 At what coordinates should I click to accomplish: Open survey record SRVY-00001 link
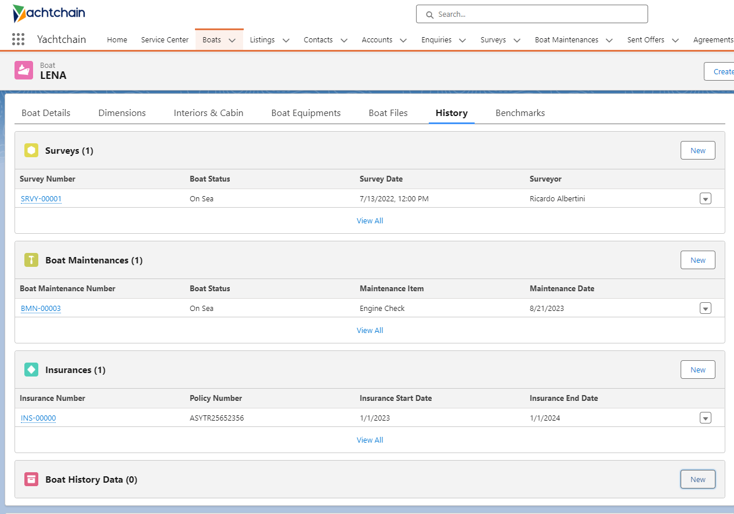pyautogui.click(x=41, y=199)
